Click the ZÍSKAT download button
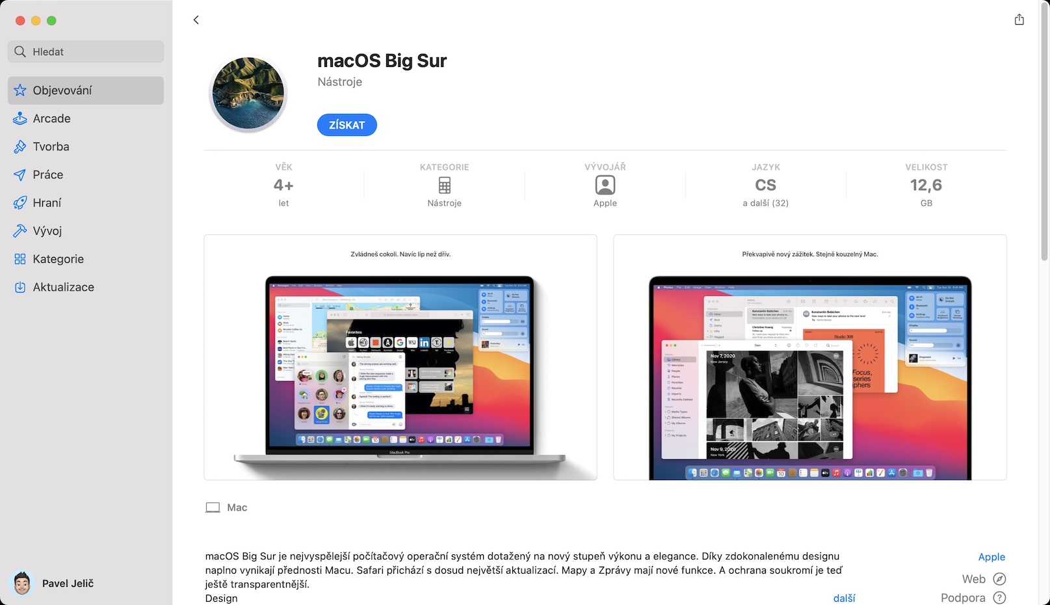The image size is (1050, 605). 347,125
